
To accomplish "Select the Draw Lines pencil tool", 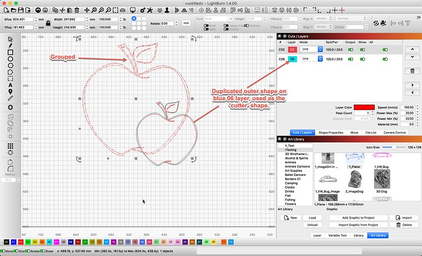I will click(x=10, y=46).
